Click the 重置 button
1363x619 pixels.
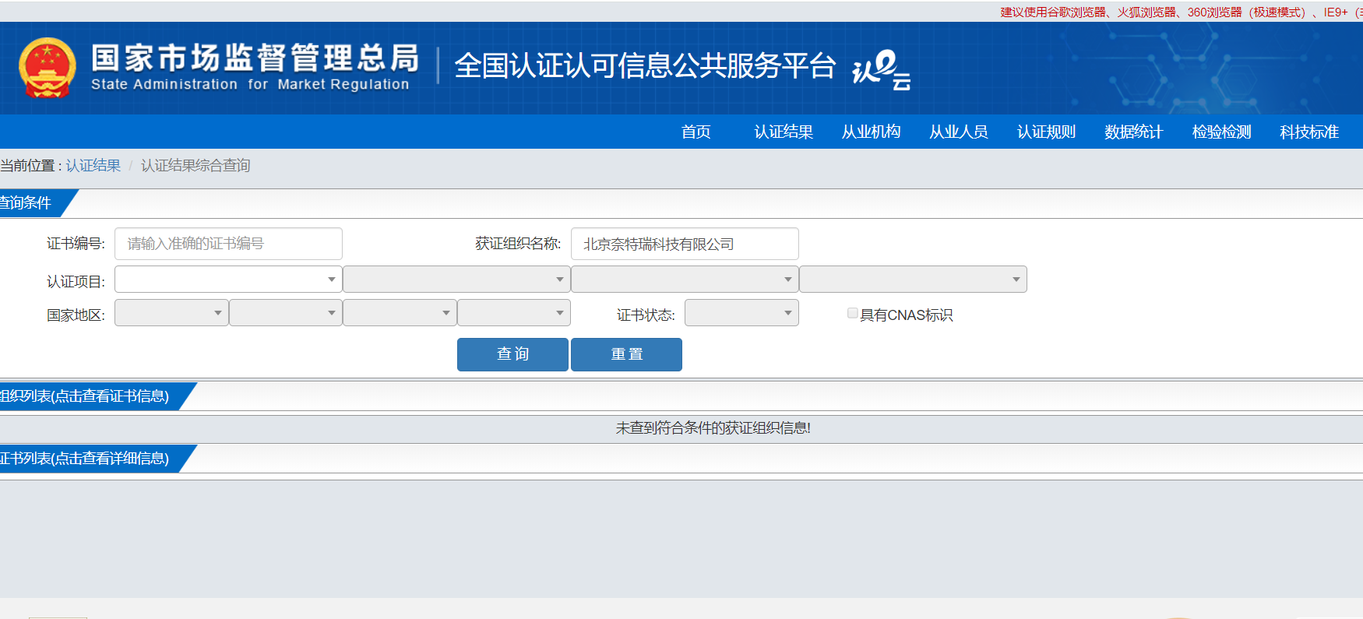626,354
